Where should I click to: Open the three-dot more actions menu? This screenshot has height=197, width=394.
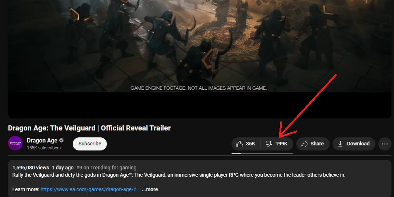click(x=385, y=144)
